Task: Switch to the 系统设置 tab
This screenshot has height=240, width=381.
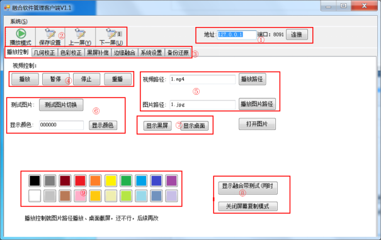Action: tap(151, 53)
